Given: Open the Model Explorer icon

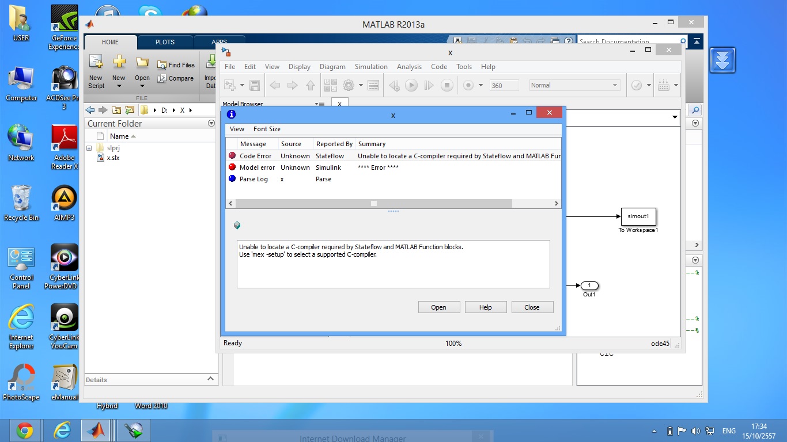Looking at the screenshot, I should (x=373, y=85).
